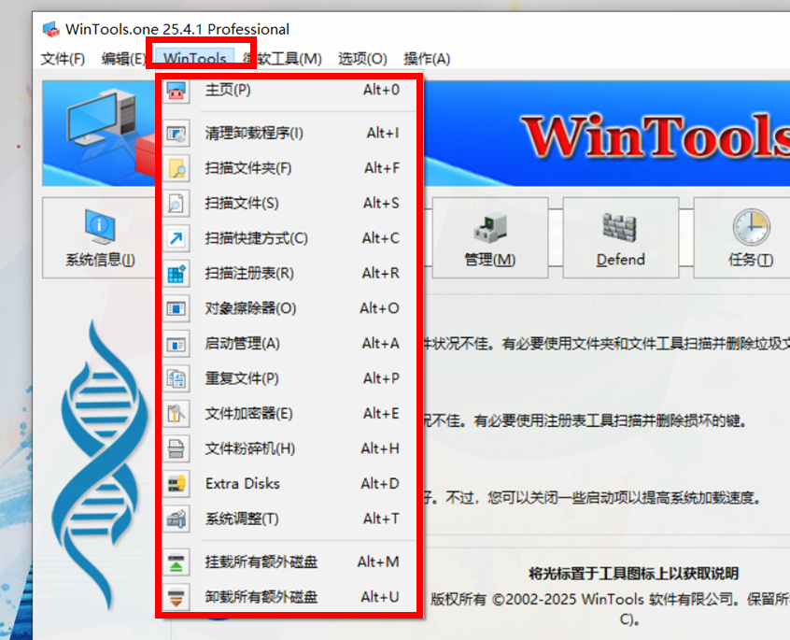Image resolution: width=790 pixels, height=640 pixels.
Task: Select 启动管理(A) menu entry
Action: pyautogui.click(x=242, y=344)
